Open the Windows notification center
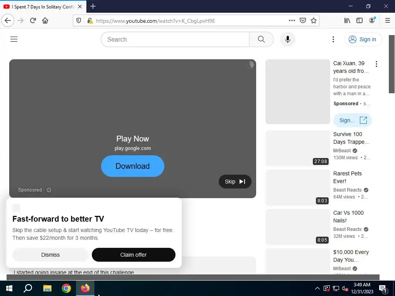Screen dimensions: 395x296 point(383,288)
